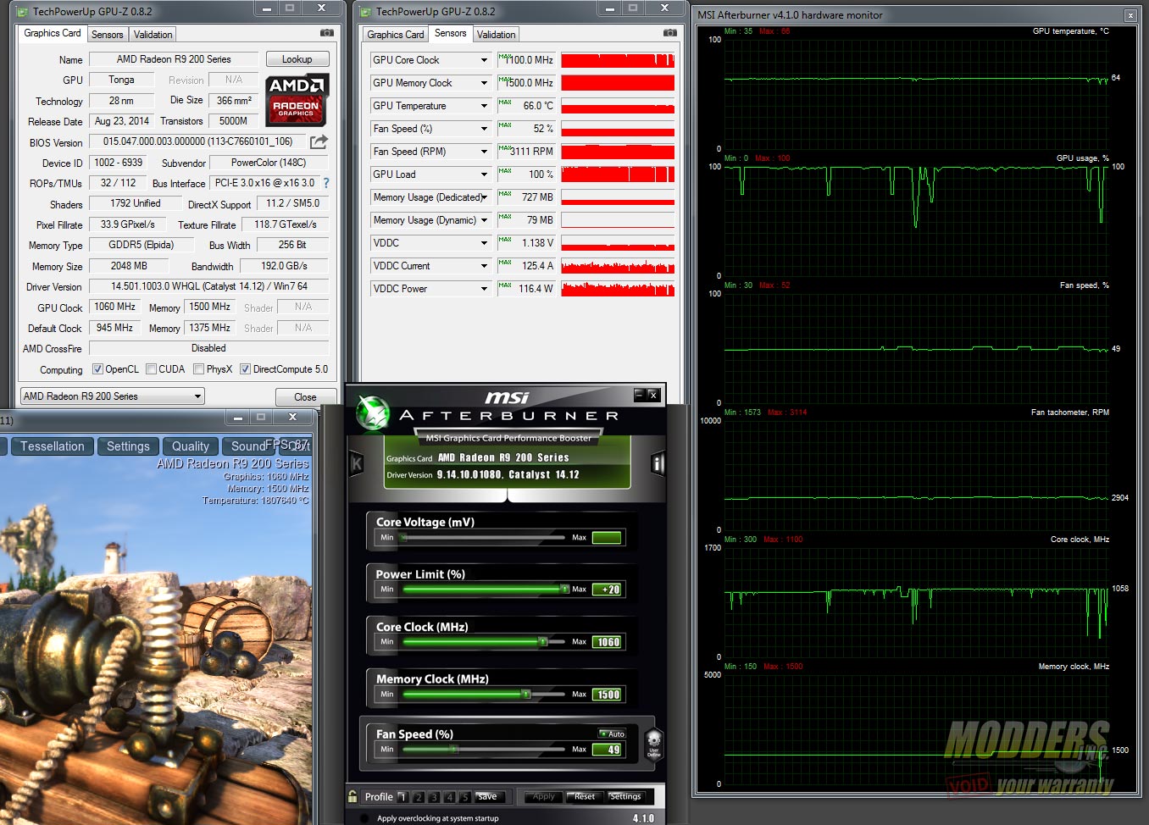Screen dimensions: 1149x825
Task: Click the MAX indicator on GPU Temperature row
Action: [505, 102]
